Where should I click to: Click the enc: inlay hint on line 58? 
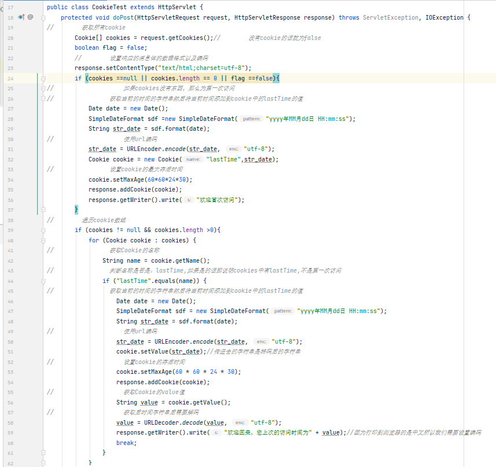240,423
